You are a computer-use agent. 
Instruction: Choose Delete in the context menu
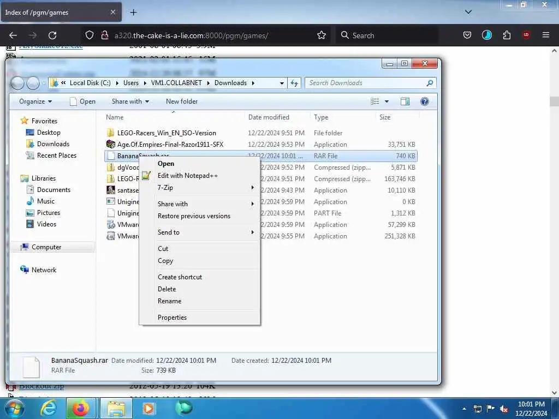(x=167, y=289)
